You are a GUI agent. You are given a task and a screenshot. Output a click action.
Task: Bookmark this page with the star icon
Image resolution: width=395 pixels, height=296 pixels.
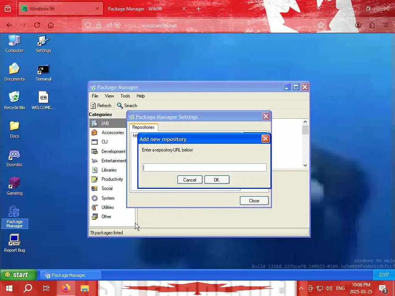pyautogui.click(x=321, y=25)
